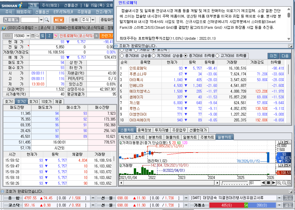
Task: Open the pink memo note icon
Action: click(x=55, y=36)
